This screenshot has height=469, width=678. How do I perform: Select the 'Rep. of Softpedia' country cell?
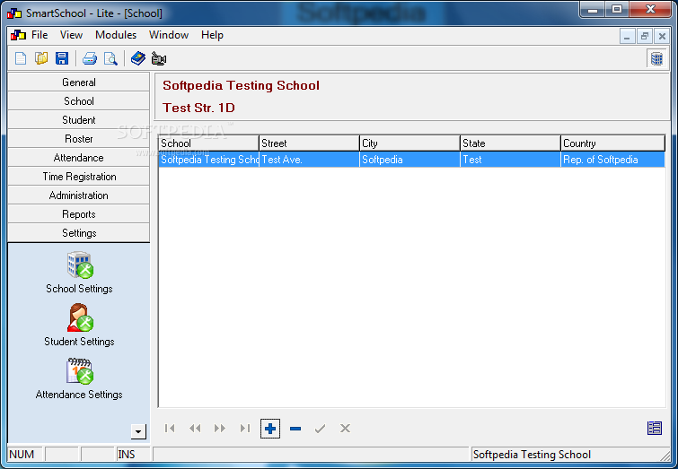coord(612,160)
